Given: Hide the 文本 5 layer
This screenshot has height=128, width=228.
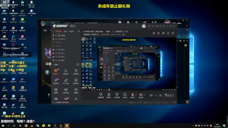Looking at the screenshot, I should (x=53, y=49).
